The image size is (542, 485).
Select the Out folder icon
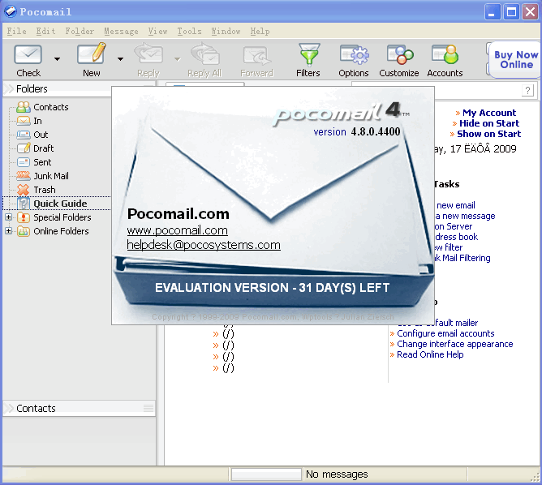24,135
